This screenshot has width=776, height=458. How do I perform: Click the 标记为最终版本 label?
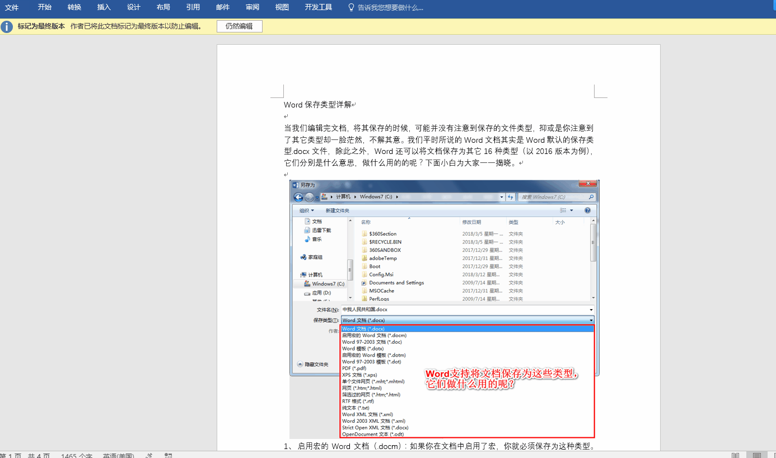click(x=41, y=26)
